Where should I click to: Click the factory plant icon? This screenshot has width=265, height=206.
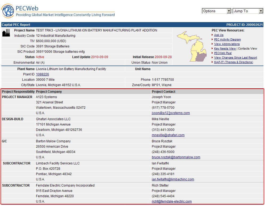pos(6,33)
